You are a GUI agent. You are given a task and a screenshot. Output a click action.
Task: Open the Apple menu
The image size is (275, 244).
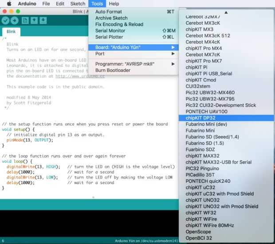coord(9,4)
